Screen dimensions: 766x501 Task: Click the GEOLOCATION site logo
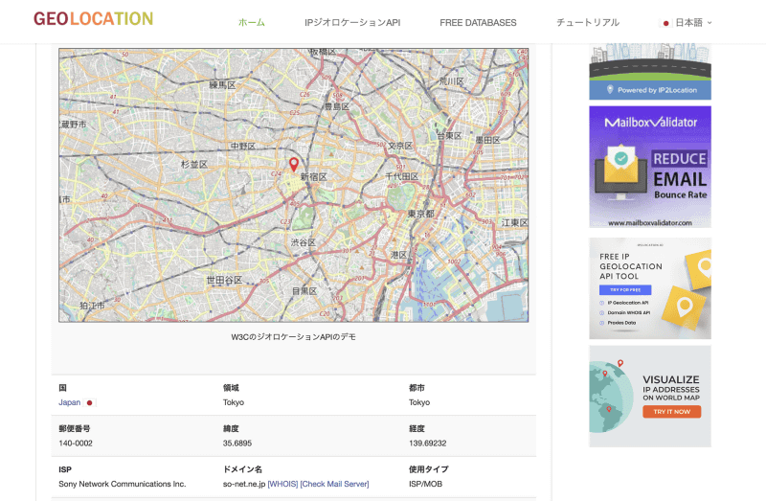[x=93, y=18]
